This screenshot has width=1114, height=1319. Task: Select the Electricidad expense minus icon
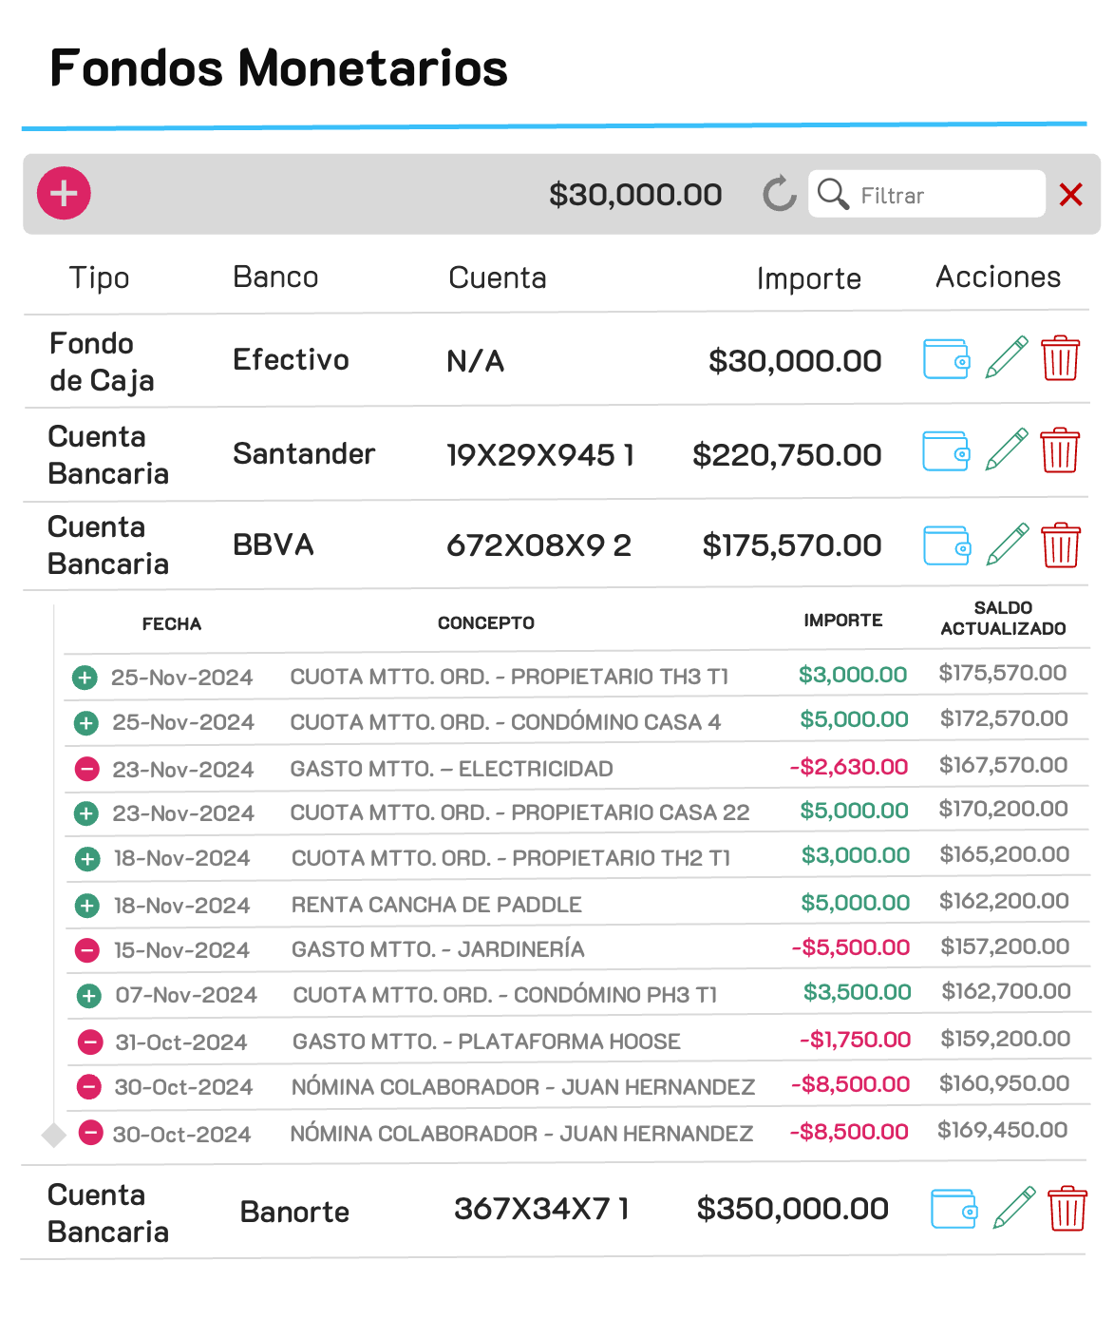click(86, 769)
